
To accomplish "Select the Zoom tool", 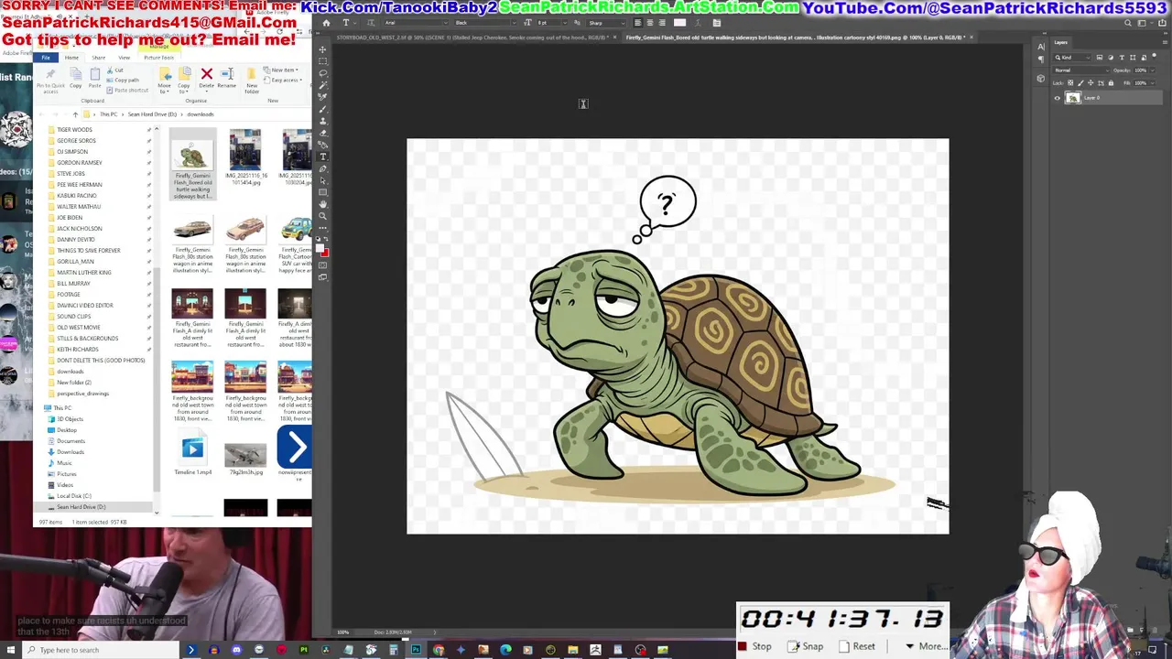I will coord(322,216).
